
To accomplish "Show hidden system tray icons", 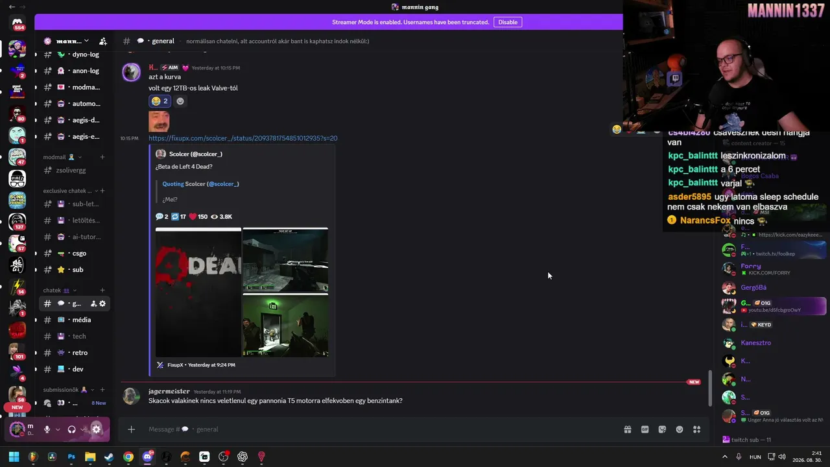I will point(725,457).
